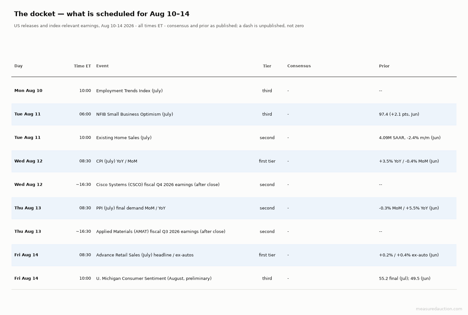Screen dimensions: 468x315
Task: Select U. Michigan Consumer Sentiment event
Action: click(x=154, y=278)
